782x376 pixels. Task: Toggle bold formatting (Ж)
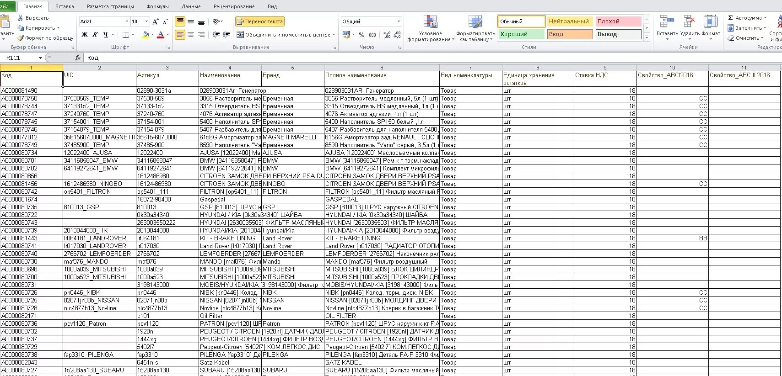tap(85, 35)
